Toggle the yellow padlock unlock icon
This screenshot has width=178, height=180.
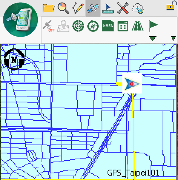[171, 6]
